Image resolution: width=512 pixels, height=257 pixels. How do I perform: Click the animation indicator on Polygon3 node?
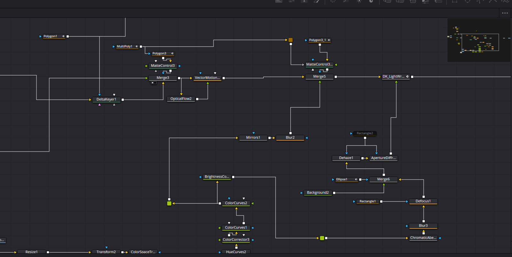[x=172, y=53]
